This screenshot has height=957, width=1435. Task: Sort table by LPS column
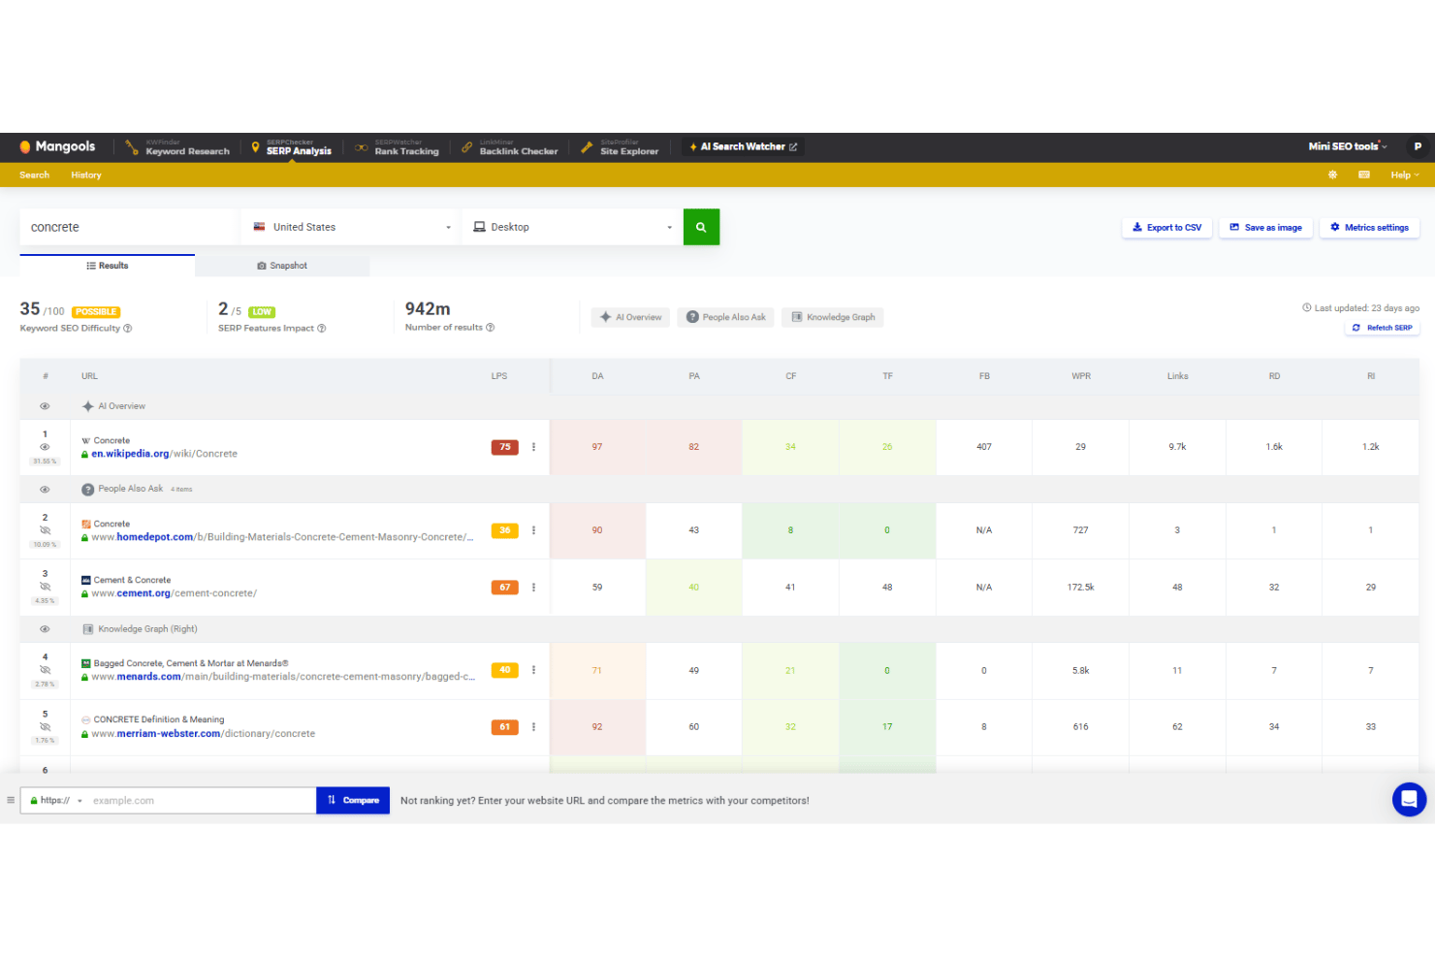point(499,376)
